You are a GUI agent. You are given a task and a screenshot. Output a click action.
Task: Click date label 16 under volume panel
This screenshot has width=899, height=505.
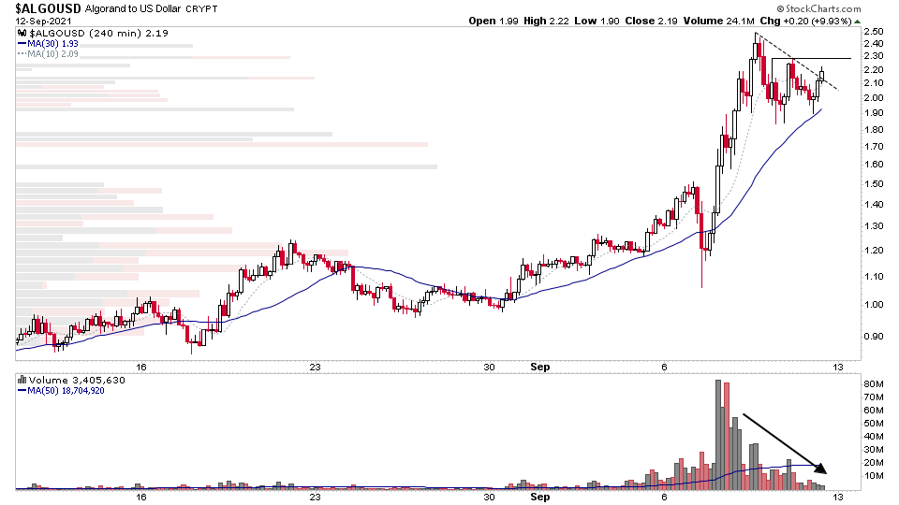(141, 497)
